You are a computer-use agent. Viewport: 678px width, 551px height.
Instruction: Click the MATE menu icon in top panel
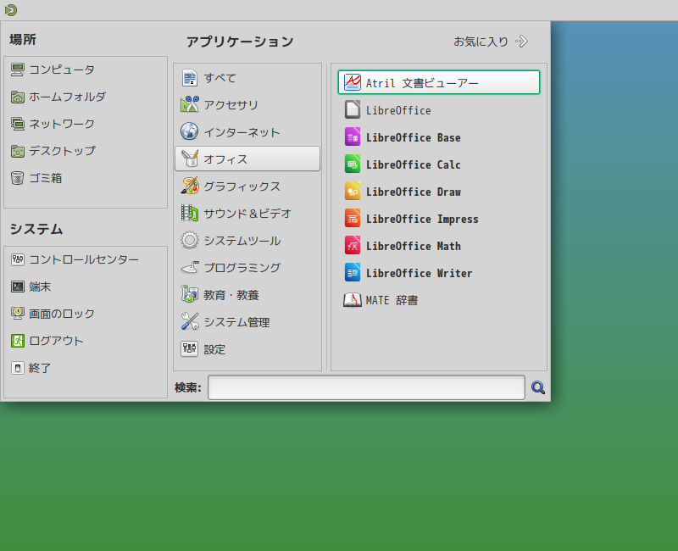(11, 9)
